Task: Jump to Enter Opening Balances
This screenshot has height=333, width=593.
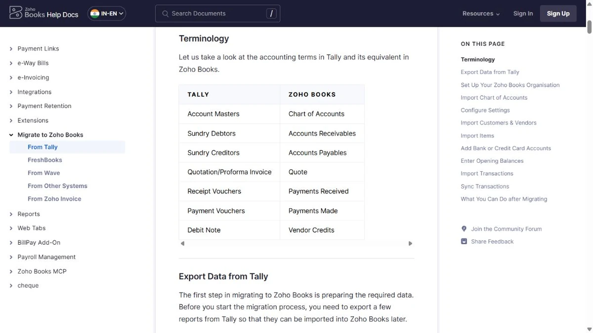Action: click(492, 161)
